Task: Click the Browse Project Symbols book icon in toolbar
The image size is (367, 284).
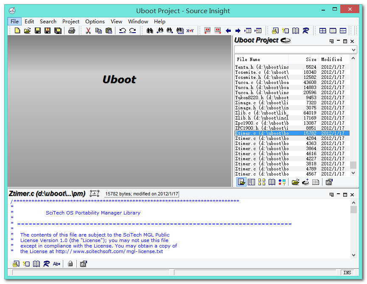Action: [x=296, y=31]
